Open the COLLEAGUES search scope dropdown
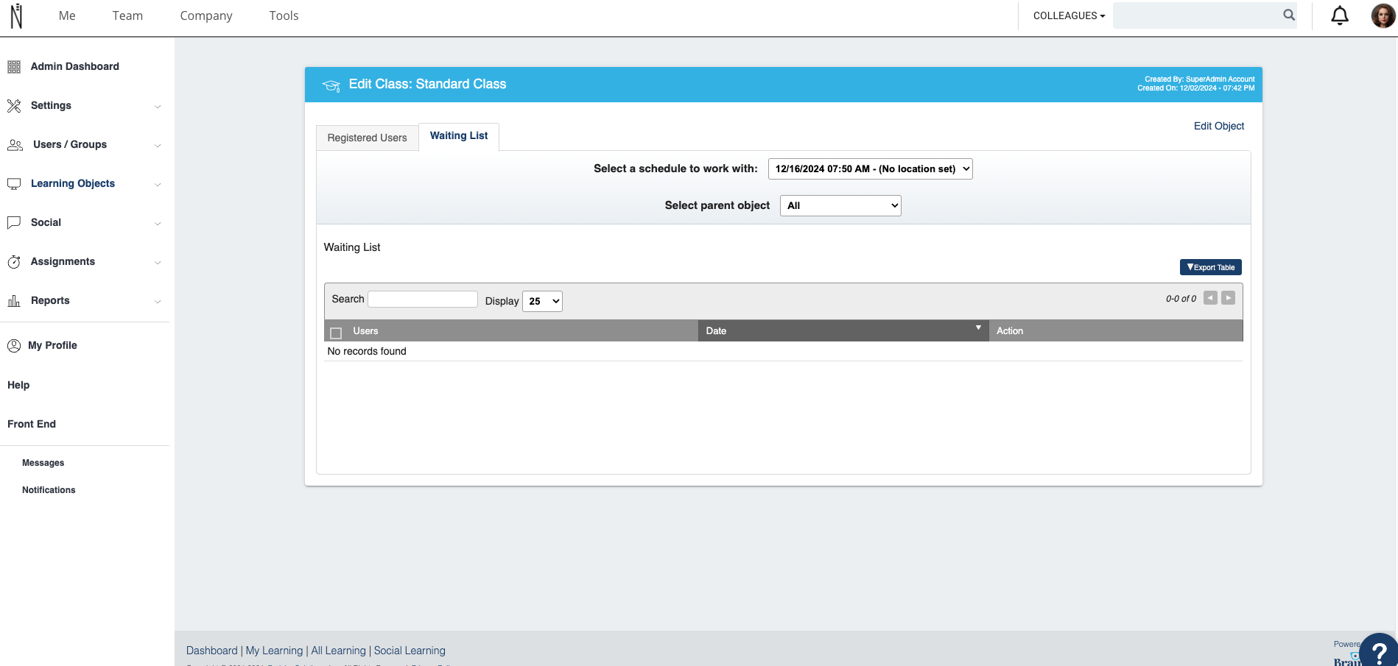The height and width of the screenshot is (666, 1398). click(x=1069, y=15)
